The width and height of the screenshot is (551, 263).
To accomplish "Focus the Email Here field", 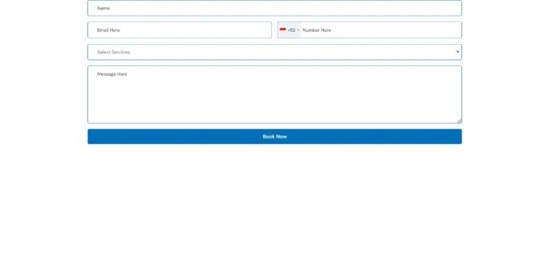I will click(180, 30).
